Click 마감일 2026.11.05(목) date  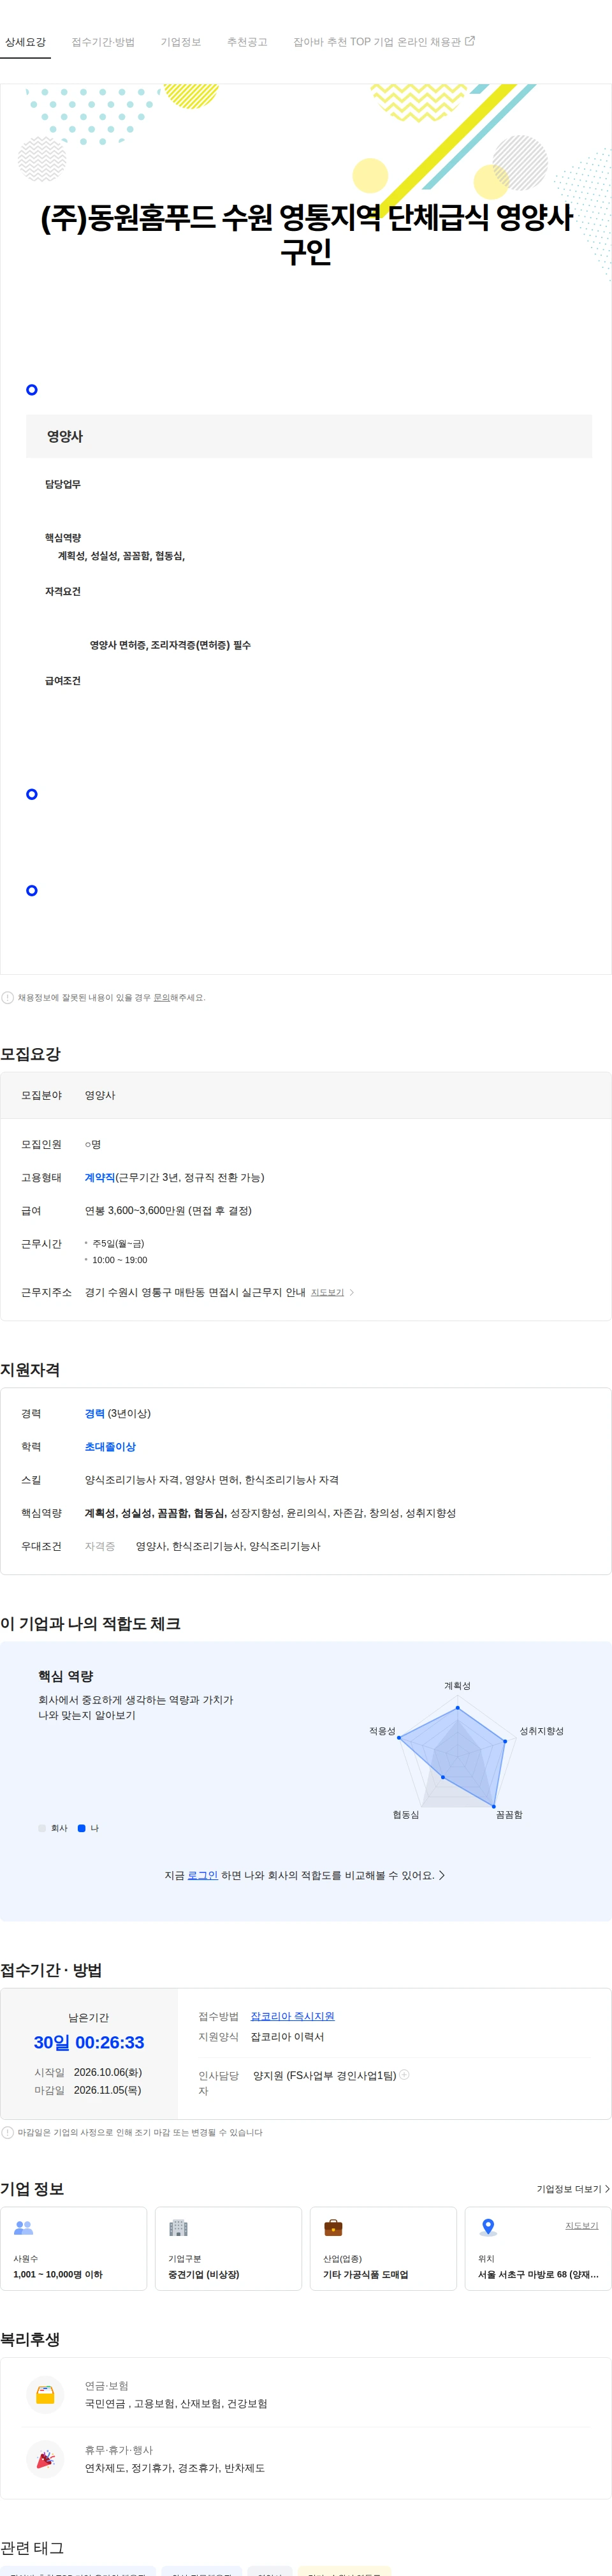click(x=88, y=2090)
